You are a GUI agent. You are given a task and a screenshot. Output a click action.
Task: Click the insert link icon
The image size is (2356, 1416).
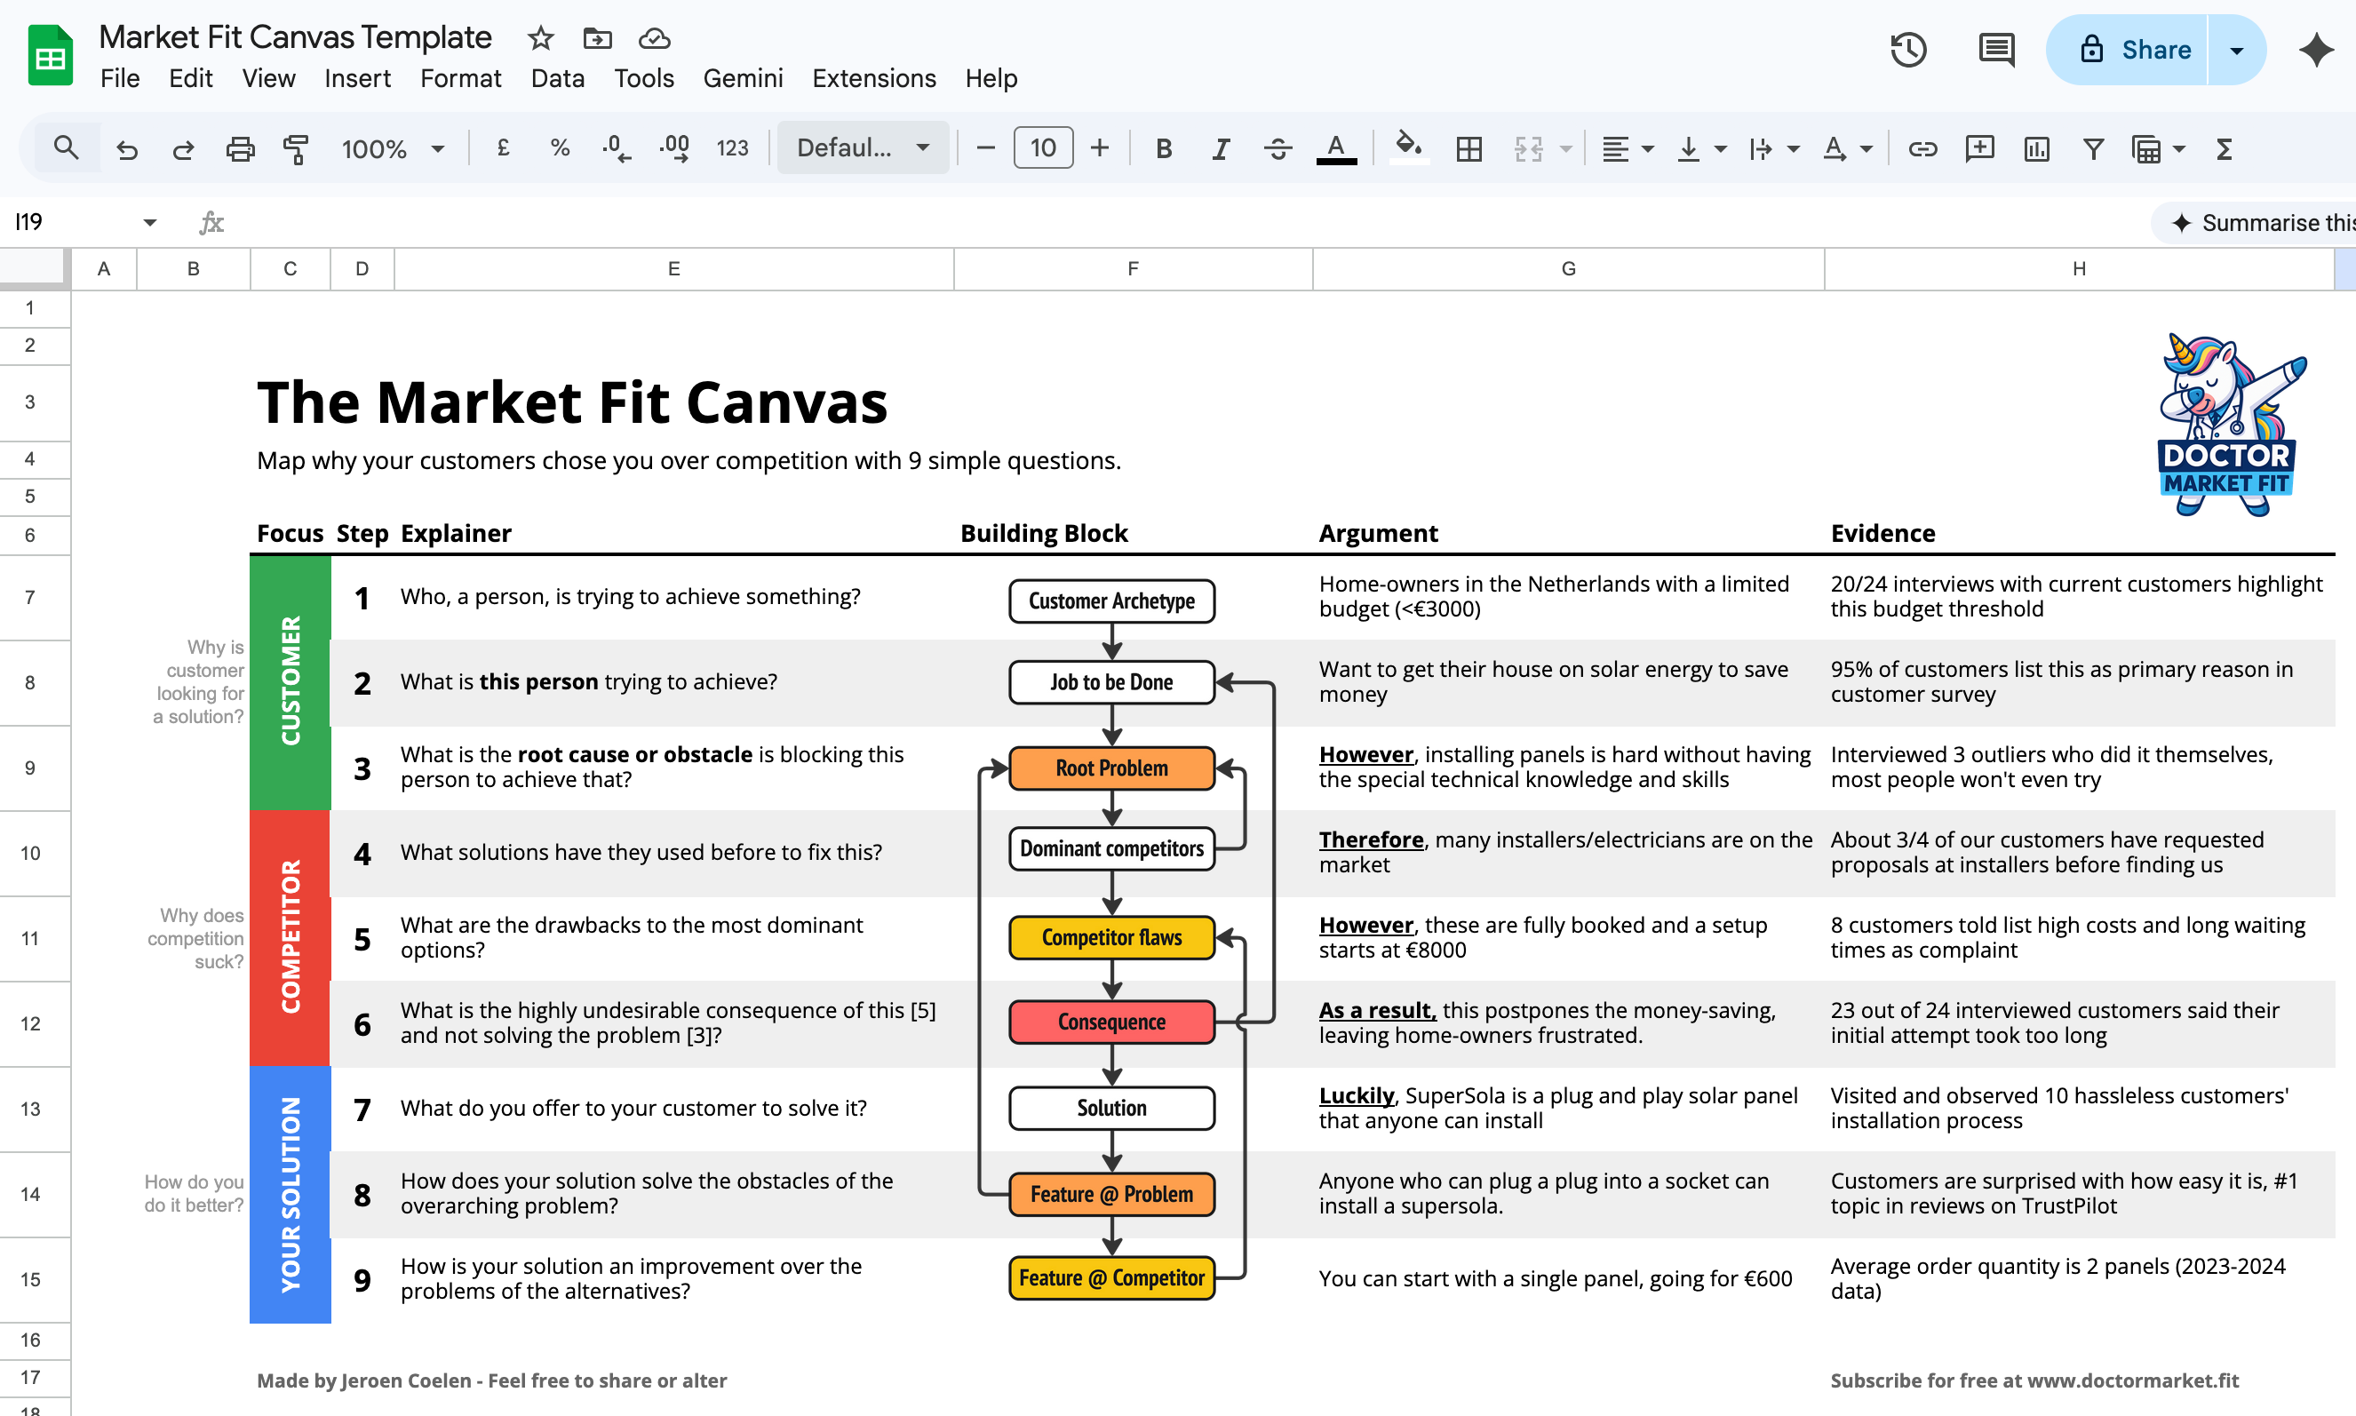pyautogui.click(x=1922, y=149)
